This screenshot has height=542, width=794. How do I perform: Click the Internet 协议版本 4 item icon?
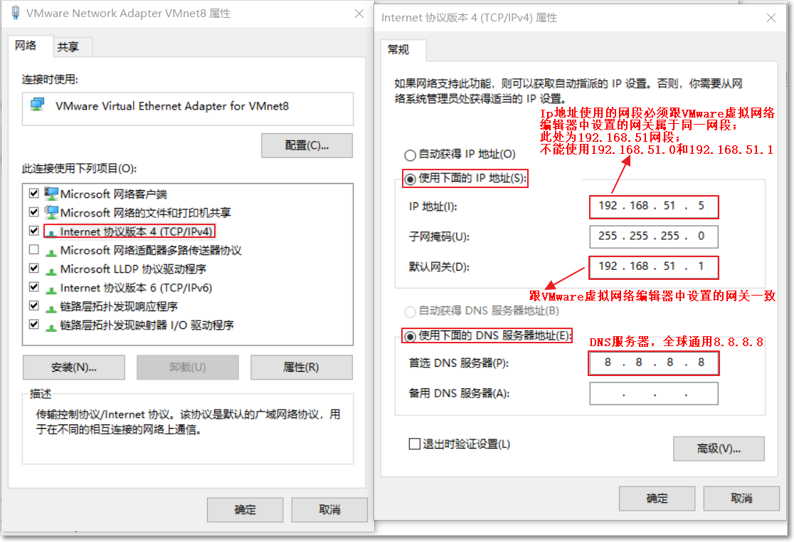point(51,233)
